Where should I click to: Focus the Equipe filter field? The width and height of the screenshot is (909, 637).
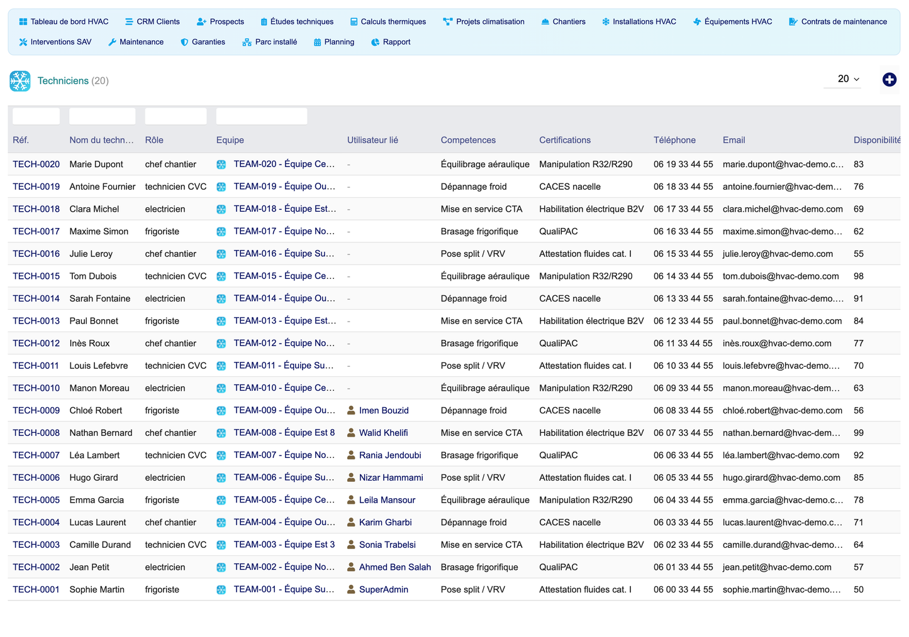click(x=262, y=116)
